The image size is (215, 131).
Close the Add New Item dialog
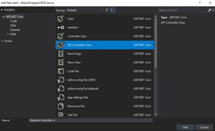[210, 3]
